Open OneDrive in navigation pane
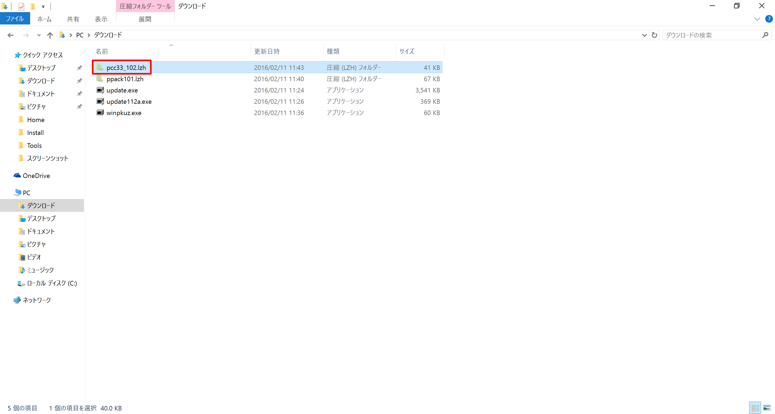This screenshot has height=414, width=775. pos(36,176)
